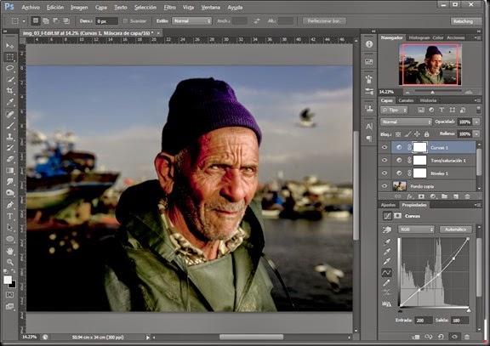Image resolution: width=490 pixels, height=346 pixels.
Task: Select the Horizontal Type tool
Action: [x=10, y=216]
